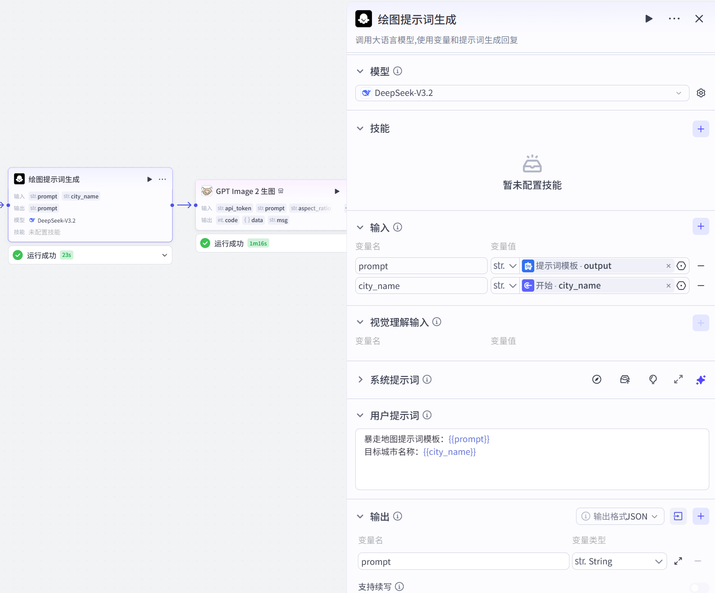
Task: Click the data output tag on GPT Image node
Action: click(253, 220)
